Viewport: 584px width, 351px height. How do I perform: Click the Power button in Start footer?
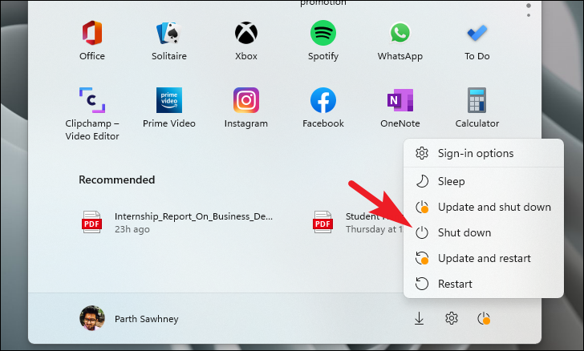pyautogui.click(x=484, y=319)
